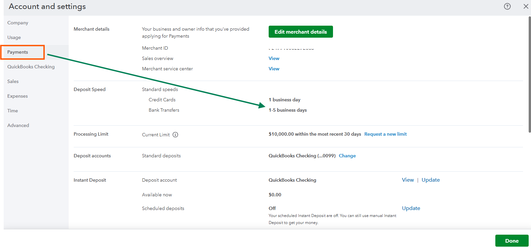Click the Edit merchant details button

point(300,32)
